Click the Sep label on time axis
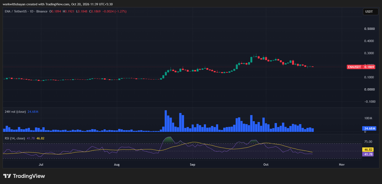This screenshot has width=382, height=184. [x=192, y=165]
